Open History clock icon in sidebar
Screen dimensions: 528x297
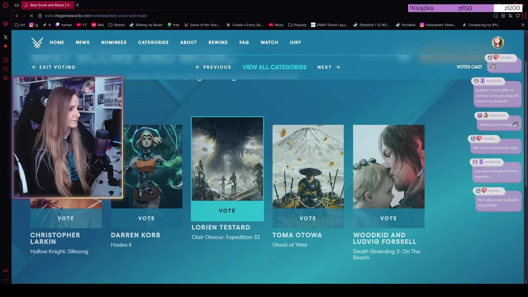6,60
